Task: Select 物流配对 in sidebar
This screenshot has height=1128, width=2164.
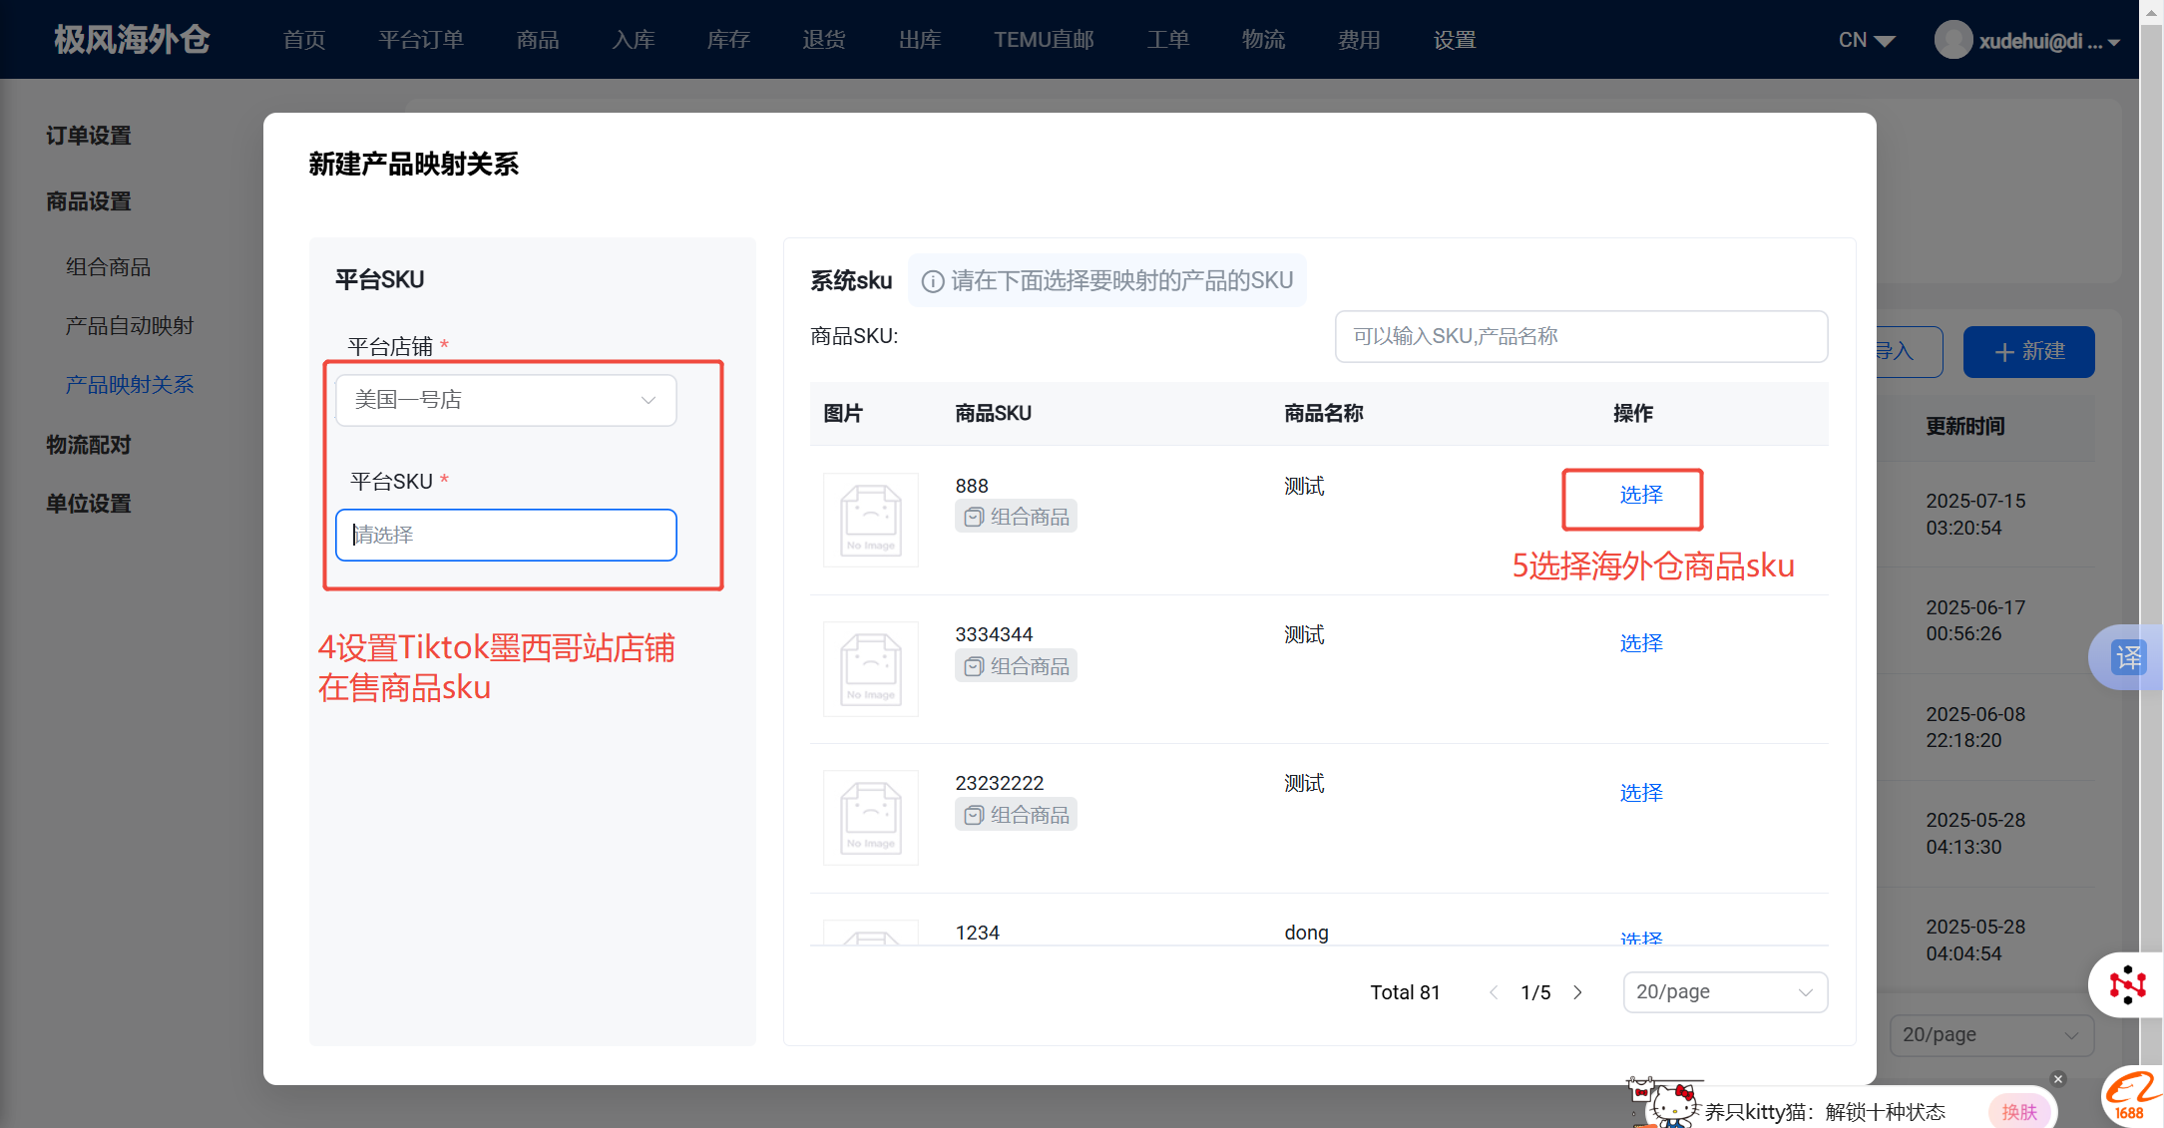Action: tap(89, 445)
